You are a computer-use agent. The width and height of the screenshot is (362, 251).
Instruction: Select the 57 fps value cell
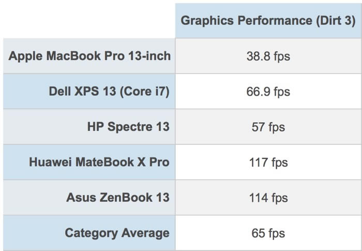click(268, 127)
